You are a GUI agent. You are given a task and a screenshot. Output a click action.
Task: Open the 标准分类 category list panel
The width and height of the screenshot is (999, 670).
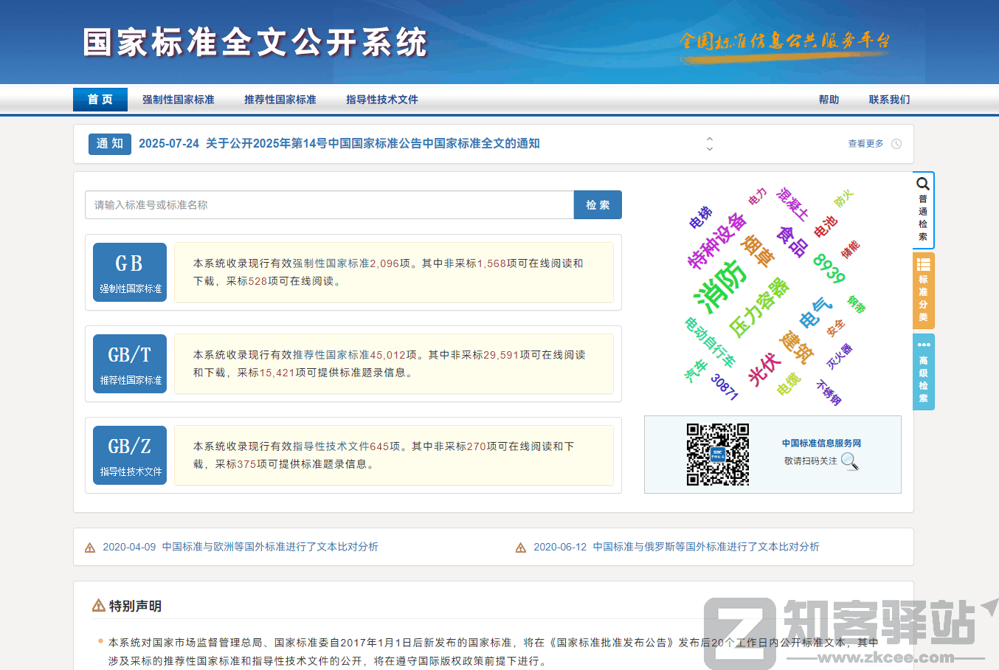922,291
